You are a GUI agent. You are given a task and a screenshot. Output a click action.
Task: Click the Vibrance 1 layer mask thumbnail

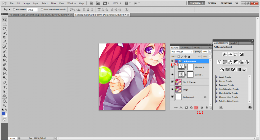pos(190,67)
